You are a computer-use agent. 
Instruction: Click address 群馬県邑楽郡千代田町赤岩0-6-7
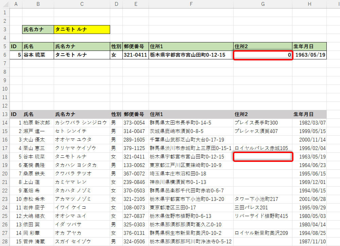(x=191, y=191)
